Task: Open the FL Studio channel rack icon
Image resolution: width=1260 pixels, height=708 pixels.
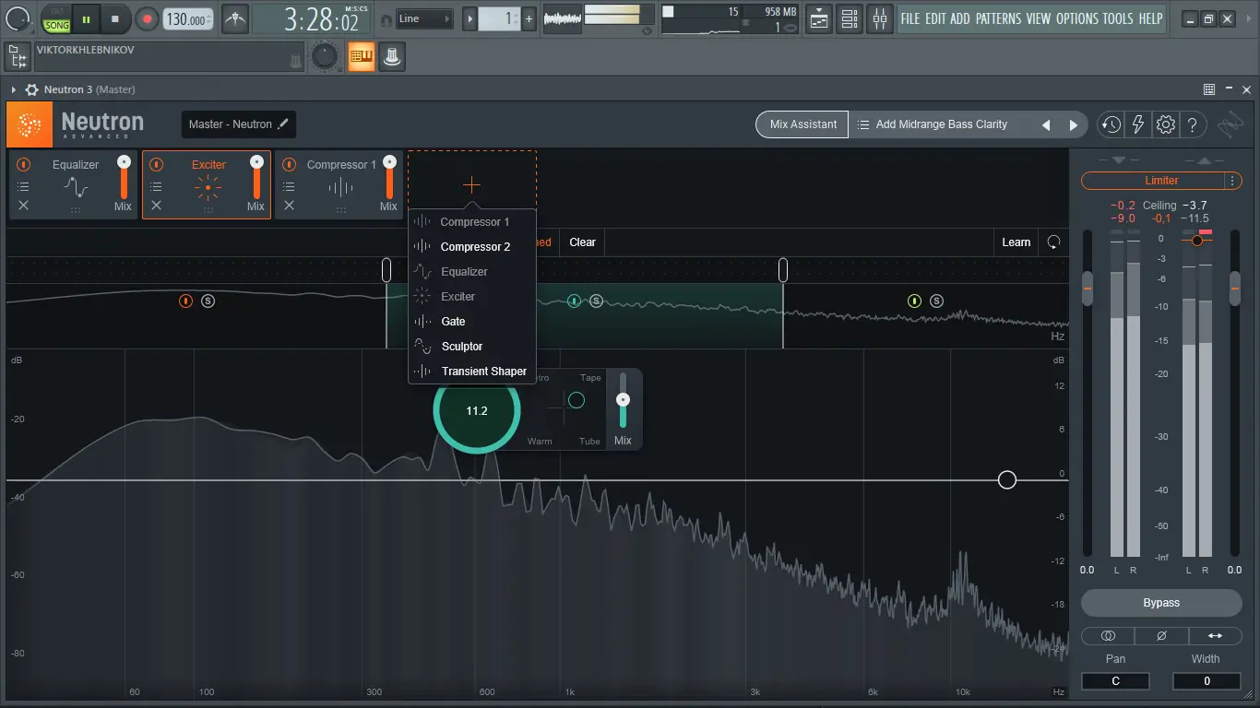Action: (849, 18)
